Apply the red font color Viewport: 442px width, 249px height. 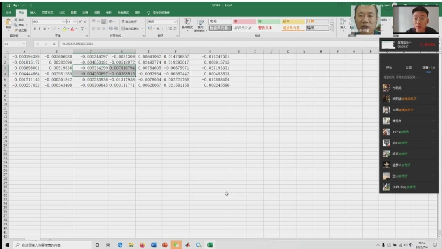(x=73, y=29)
